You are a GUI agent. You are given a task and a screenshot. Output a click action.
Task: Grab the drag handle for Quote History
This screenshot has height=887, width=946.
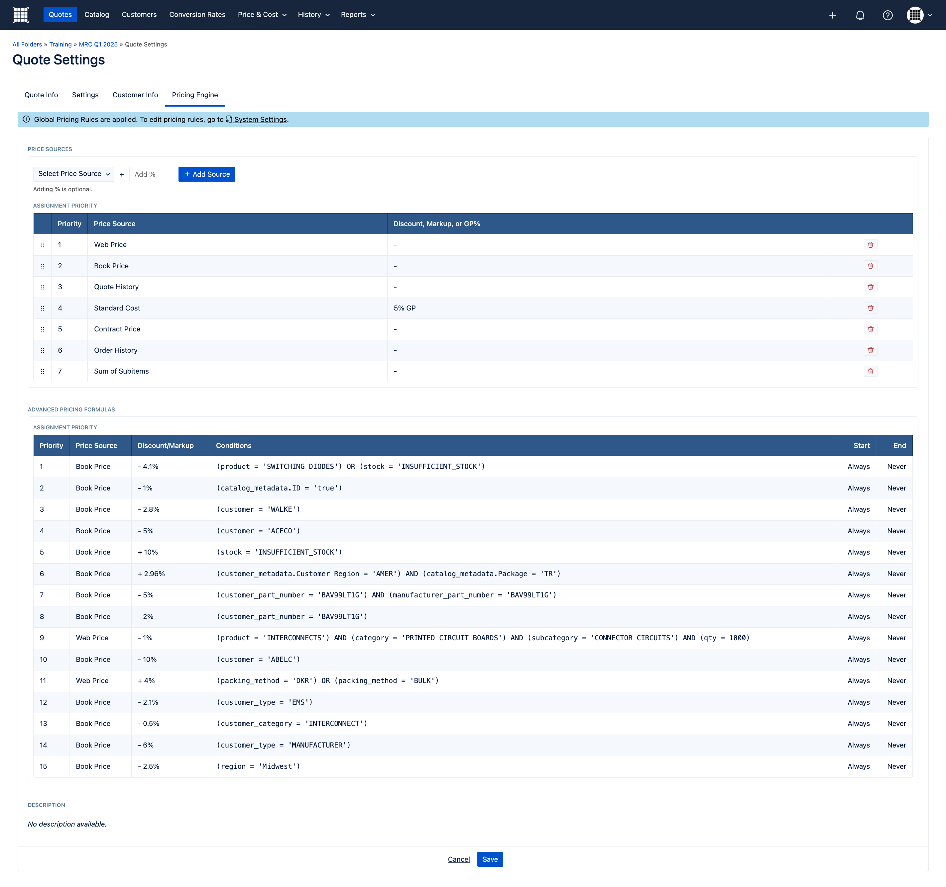pos(42,287)
